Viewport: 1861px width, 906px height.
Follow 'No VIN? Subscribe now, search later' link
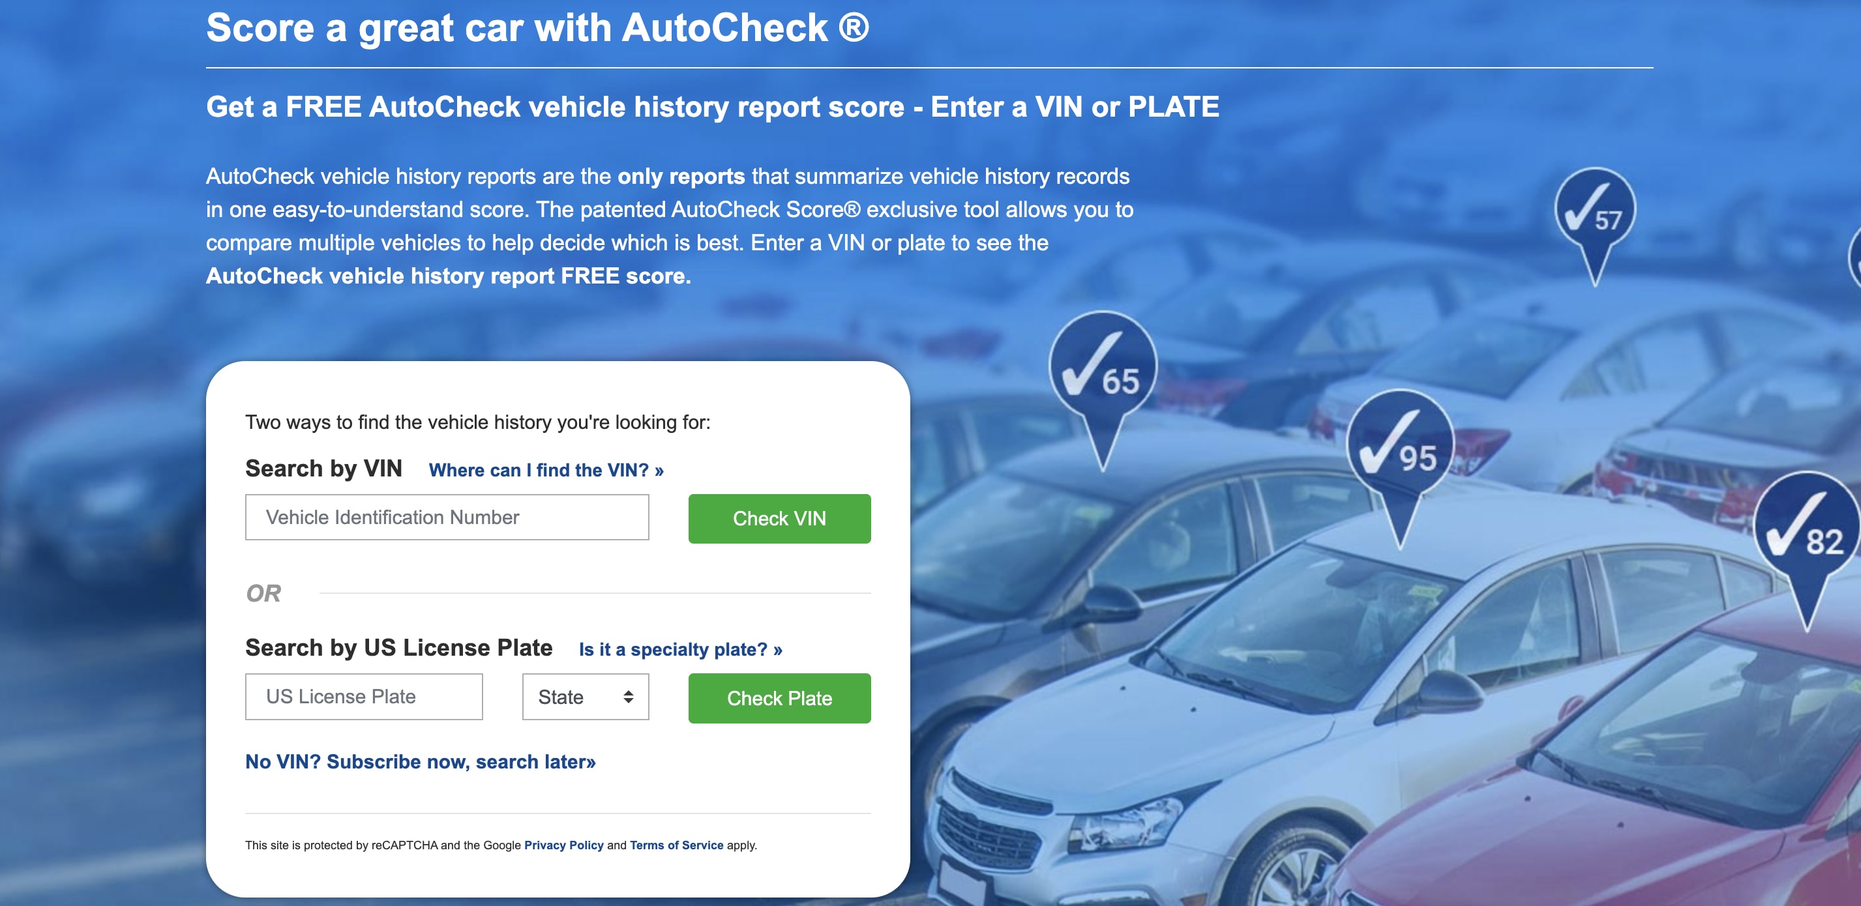420,761
